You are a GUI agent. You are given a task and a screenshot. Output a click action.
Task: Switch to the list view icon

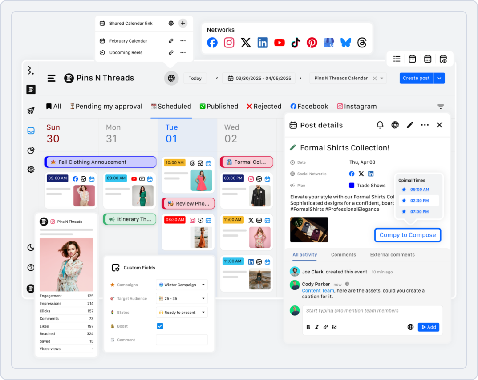tap(397, 59)
